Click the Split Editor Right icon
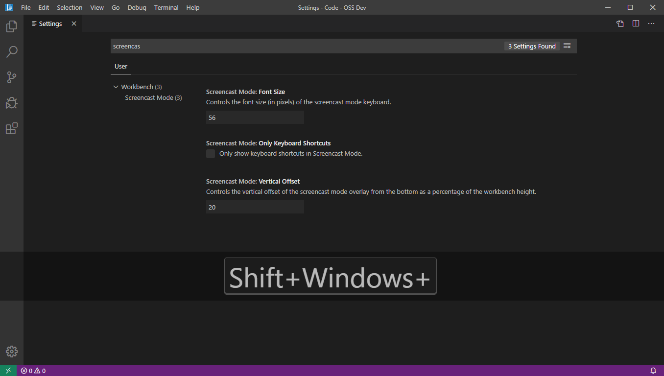The height and width of the screenshot is (376, 664). pyautogui.click(x=636, y=23)
